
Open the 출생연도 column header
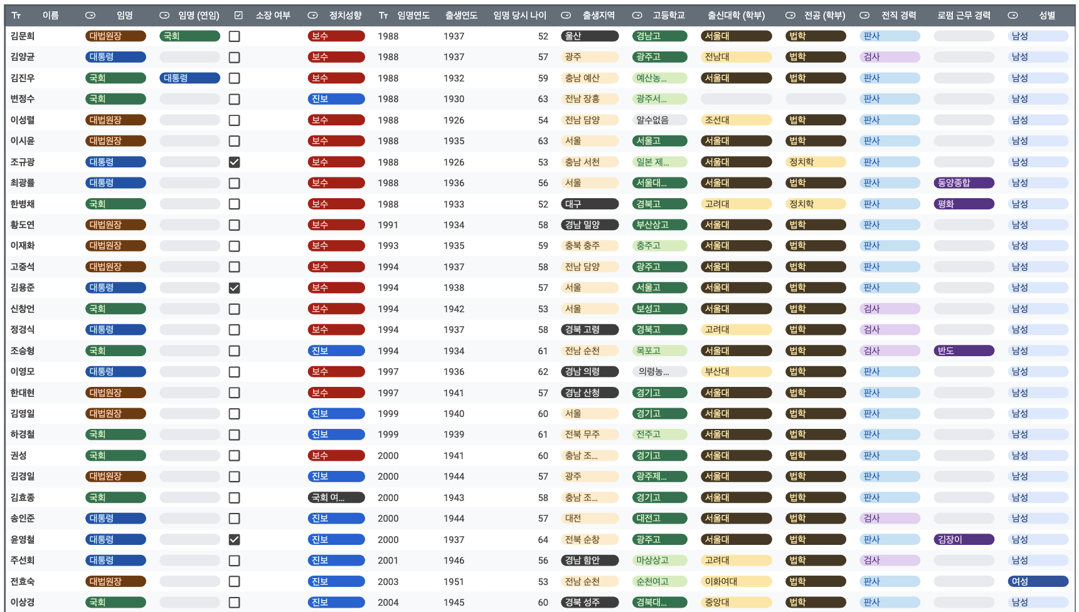coord(461,15)
